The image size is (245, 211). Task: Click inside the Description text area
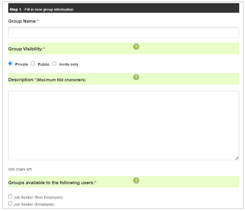(124, 126)
